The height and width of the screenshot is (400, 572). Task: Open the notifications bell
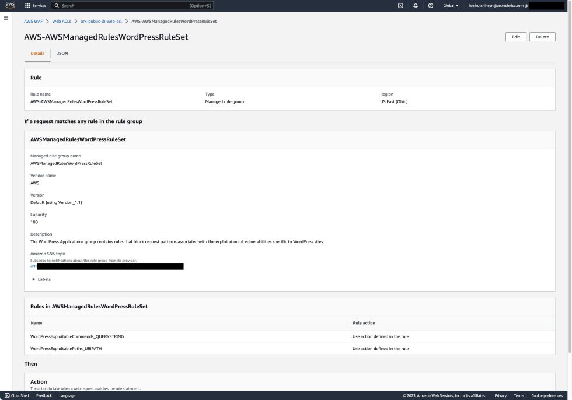(x=416, y=5)
